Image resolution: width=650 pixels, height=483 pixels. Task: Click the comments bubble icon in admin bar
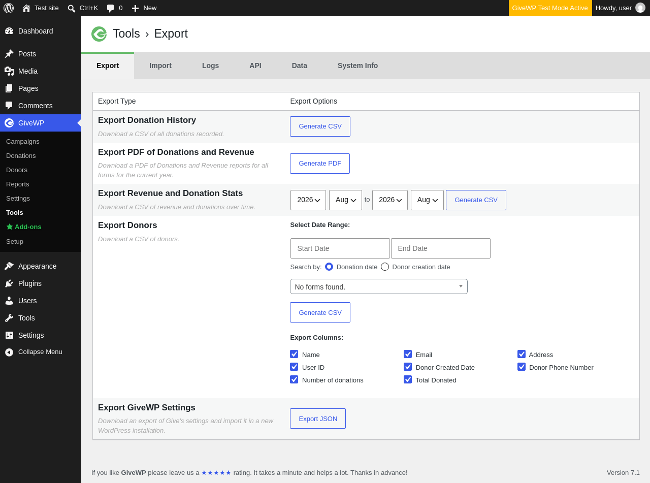click(x=111, y=8)
